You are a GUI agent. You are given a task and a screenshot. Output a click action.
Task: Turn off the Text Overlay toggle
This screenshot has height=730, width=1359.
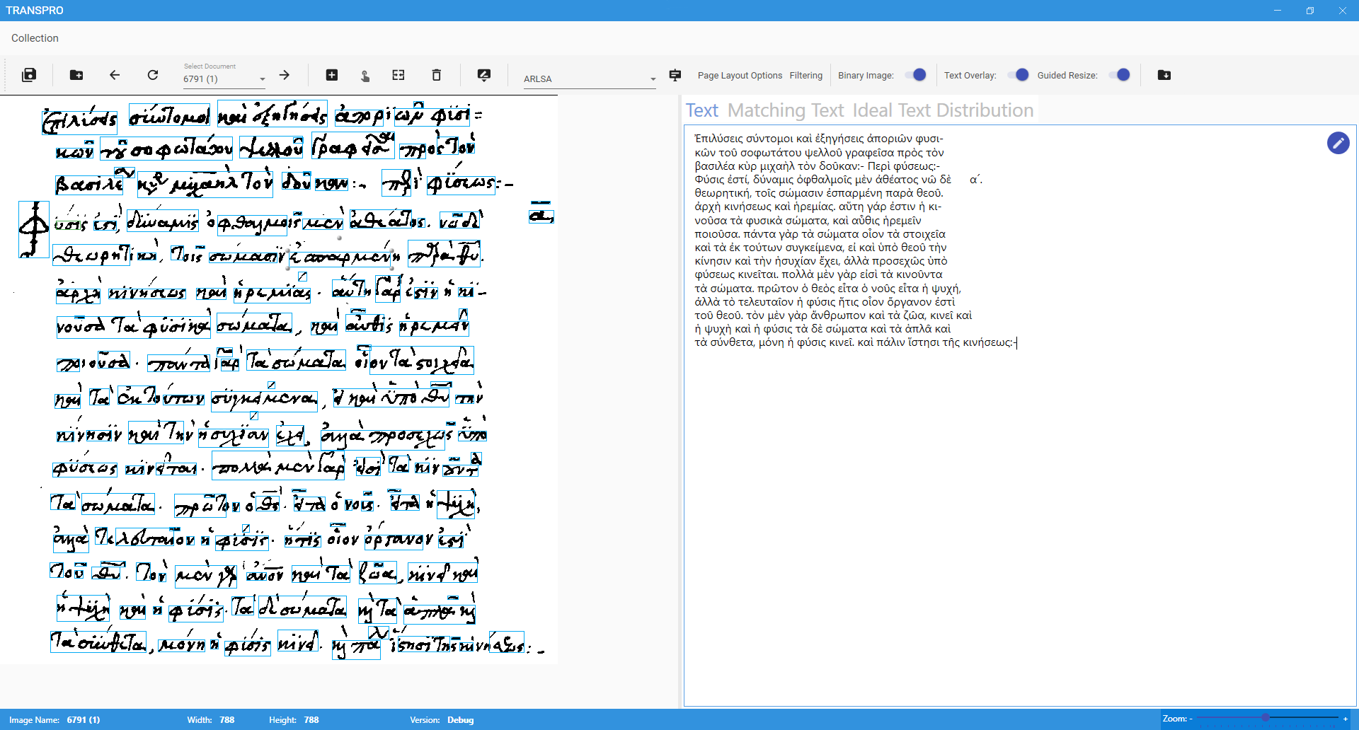(x=1020, y=74)
